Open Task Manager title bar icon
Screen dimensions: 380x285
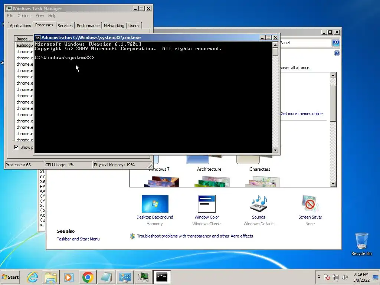point(9,9)
